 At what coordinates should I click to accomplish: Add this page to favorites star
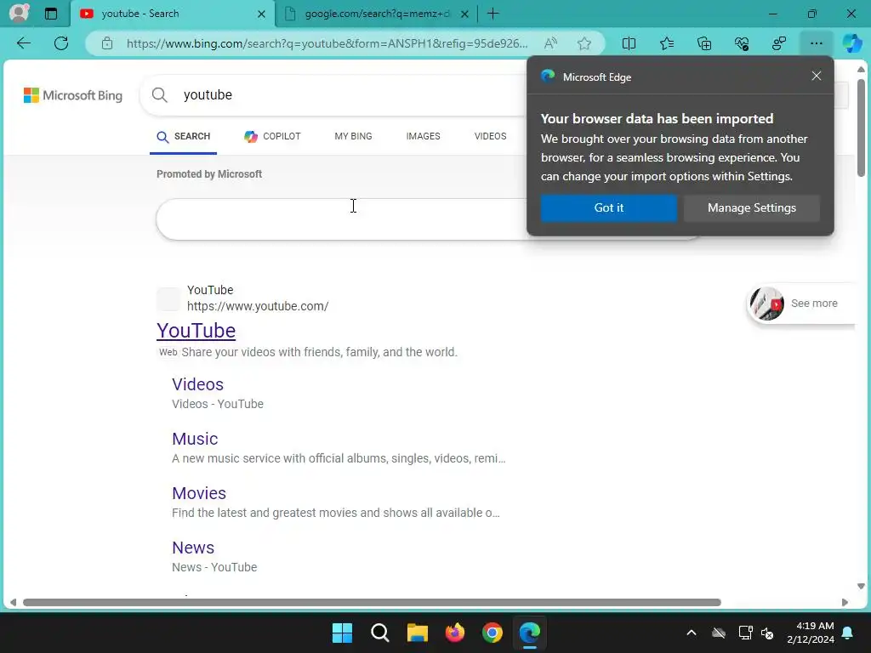coord(584,43)
